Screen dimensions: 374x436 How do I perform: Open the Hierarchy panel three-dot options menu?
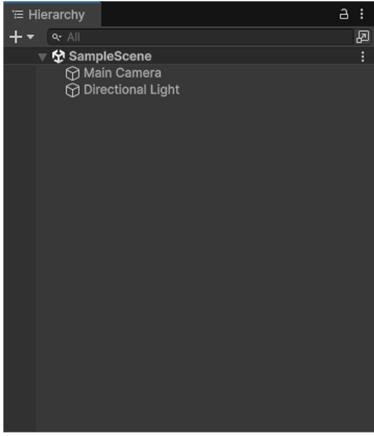coord(362,14)
